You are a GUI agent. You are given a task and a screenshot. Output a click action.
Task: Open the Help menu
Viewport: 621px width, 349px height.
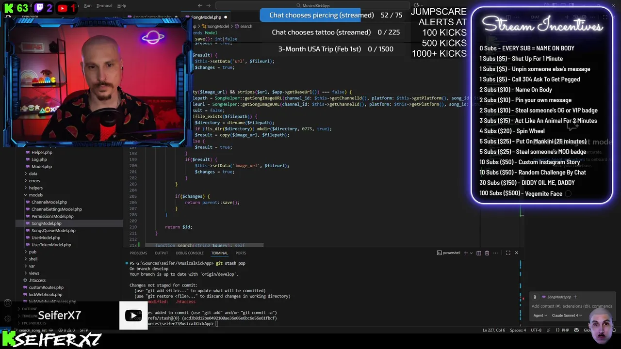point(122,6)
